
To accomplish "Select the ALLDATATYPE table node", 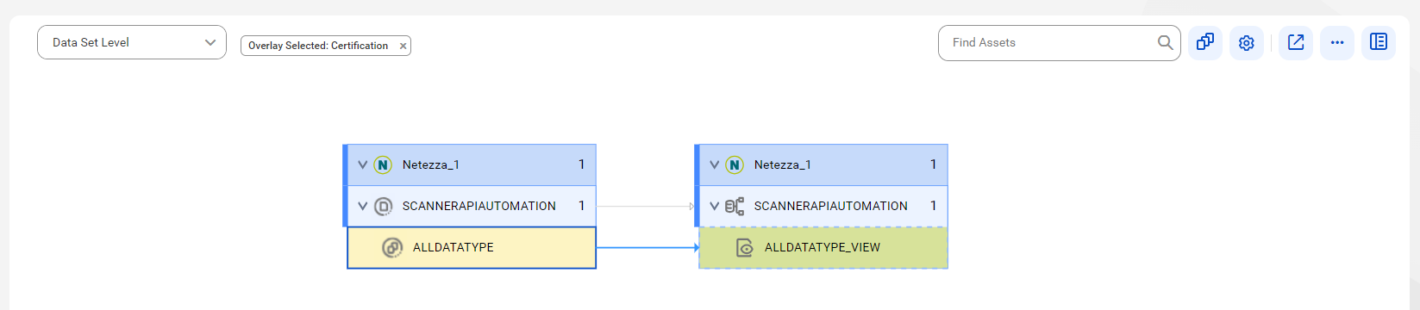I will (x=472, y=248).
